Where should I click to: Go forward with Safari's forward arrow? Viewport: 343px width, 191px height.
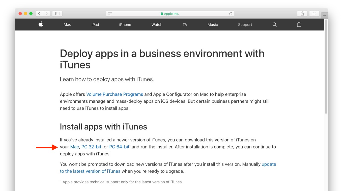[x=46, y=14]
